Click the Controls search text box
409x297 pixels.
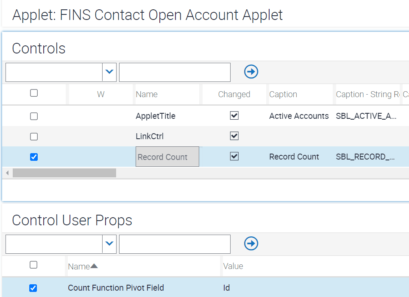click(175, 72)
